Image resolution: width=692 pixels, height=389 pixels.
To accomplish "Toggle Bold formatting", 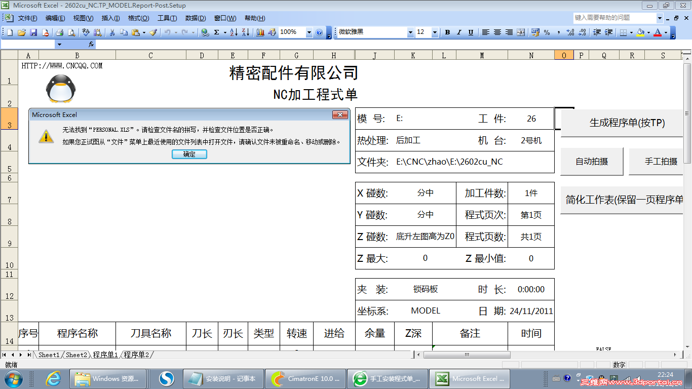I will tap(447, 32).
